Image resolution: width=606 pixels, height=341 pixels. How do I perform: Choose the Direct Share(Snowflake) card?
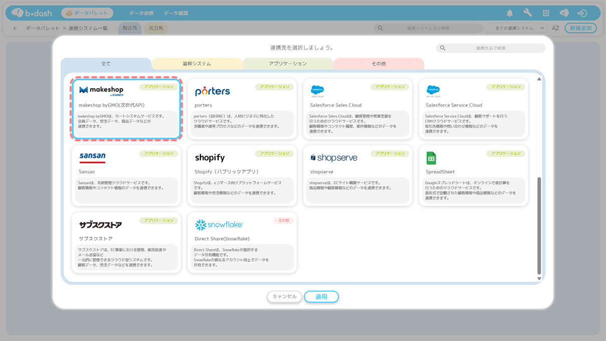242,243
